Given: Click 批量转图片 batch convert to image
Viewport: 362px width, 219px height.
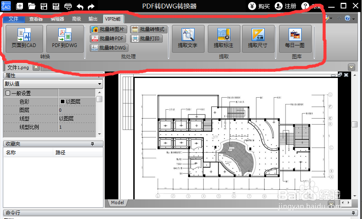Looking at the screenshot, I should pos(108,29).
